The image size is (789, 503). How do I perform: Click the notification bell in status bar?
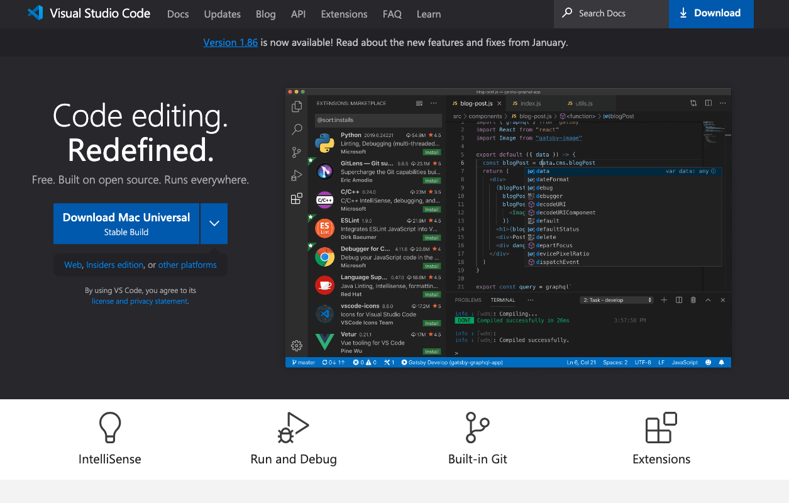click(721, 362)
